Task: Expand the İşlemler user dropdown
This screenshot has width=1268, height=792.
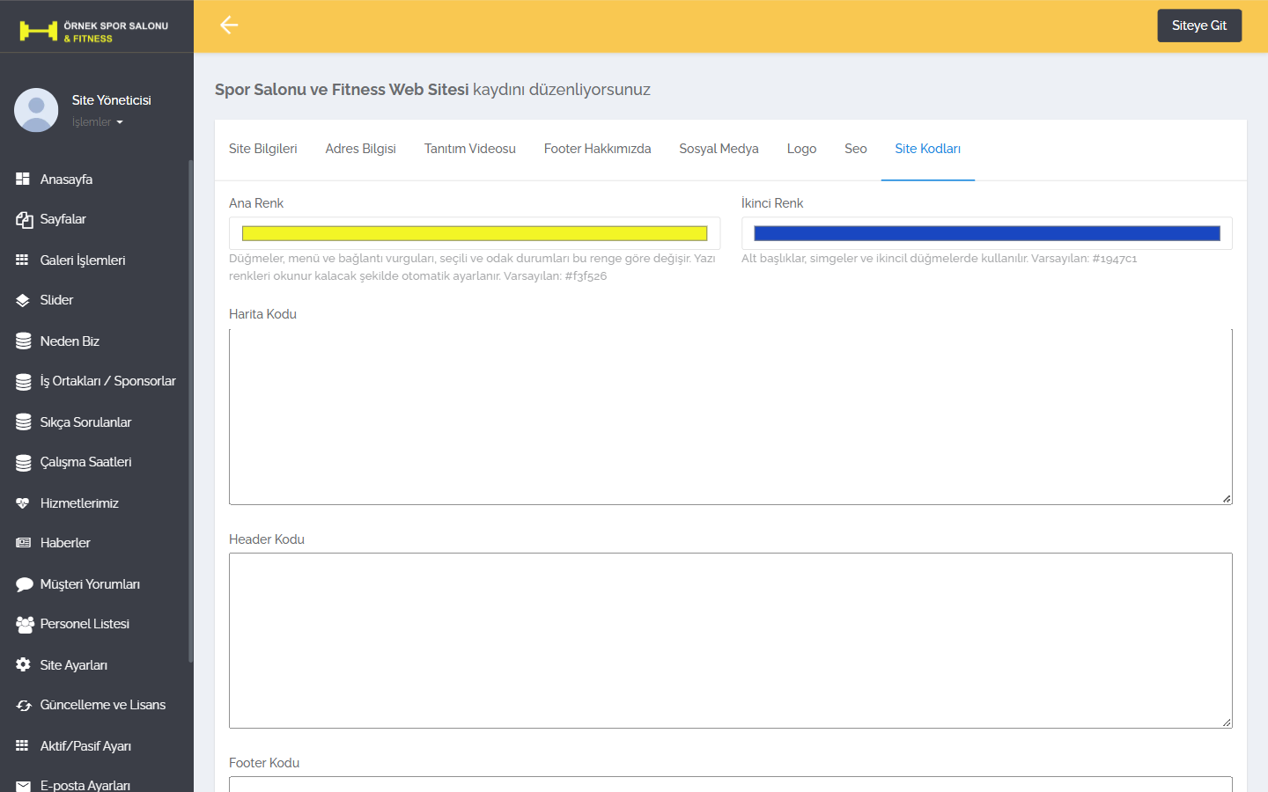Action: (97, 122)
